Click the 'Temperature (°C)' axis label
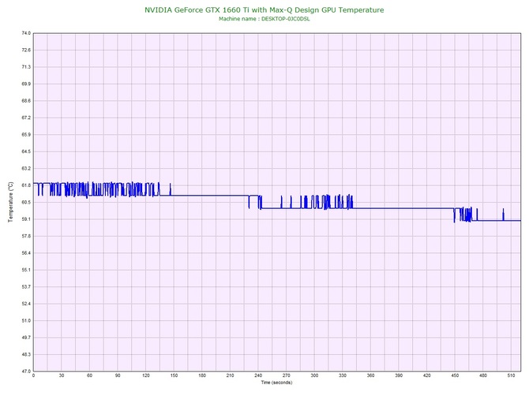The image size is (529, 396). [x=11, y=202]
